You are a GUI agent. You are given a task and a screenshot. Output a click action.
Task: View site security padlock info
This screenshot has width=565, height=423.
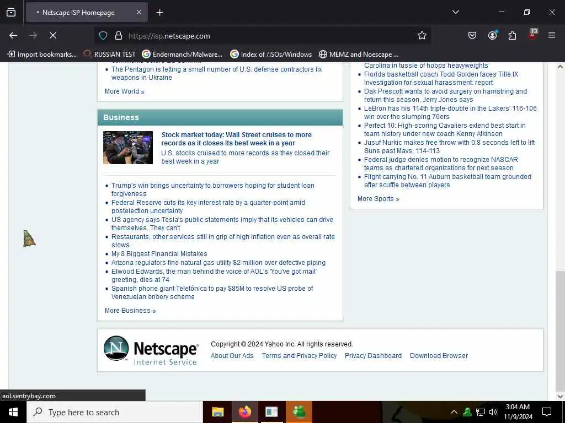(119, 36)
